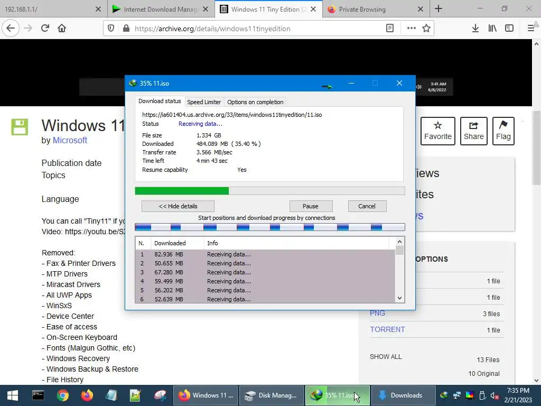Screen dimensions: 541x406
Task: Select connection row 5 with 56.202 MB
Action: pyautogui.click(x=265, y=290)
